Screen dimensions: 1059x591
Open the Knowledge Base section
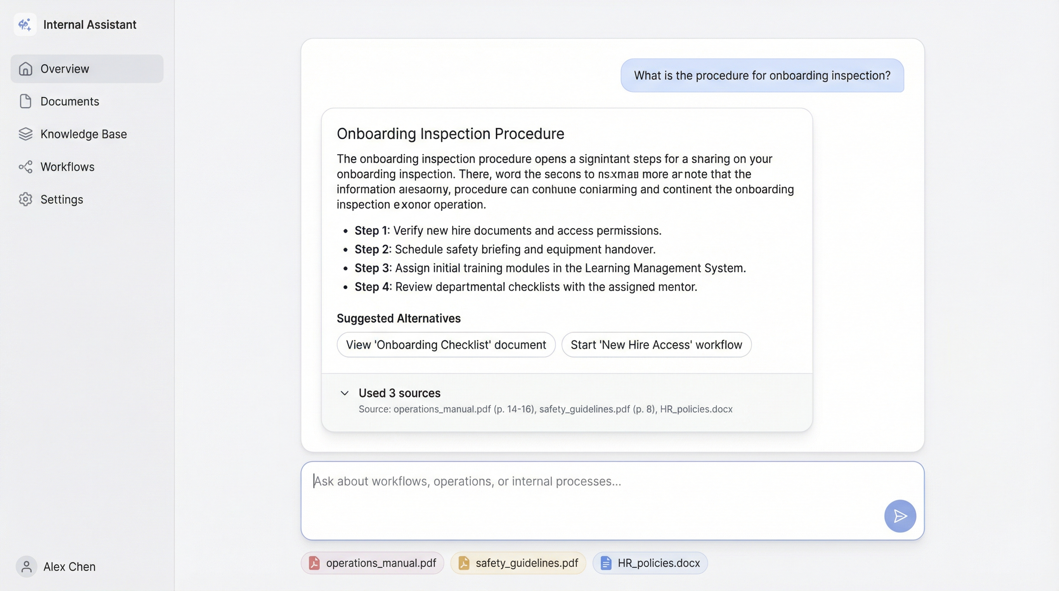(84, 134)
